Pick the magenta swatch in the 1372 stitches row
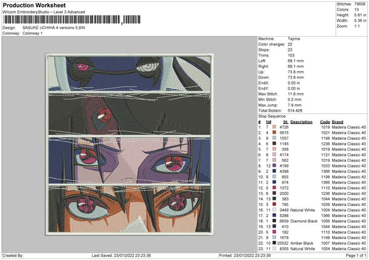 click(x=274, y=188)
